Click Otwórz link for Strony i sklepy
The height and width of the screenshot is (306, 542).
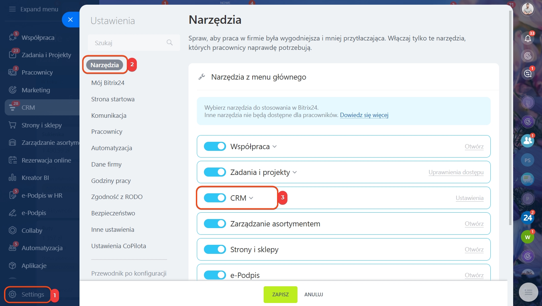(x=474, y=249)
